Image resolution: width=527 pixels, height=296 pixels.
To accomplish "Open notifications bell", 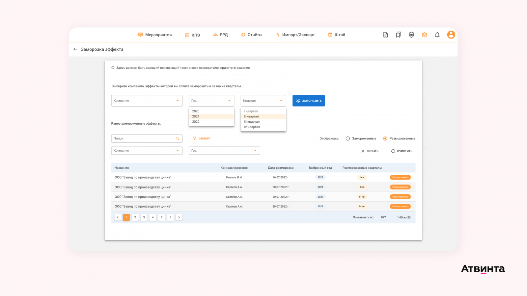I will coord(437,35).
